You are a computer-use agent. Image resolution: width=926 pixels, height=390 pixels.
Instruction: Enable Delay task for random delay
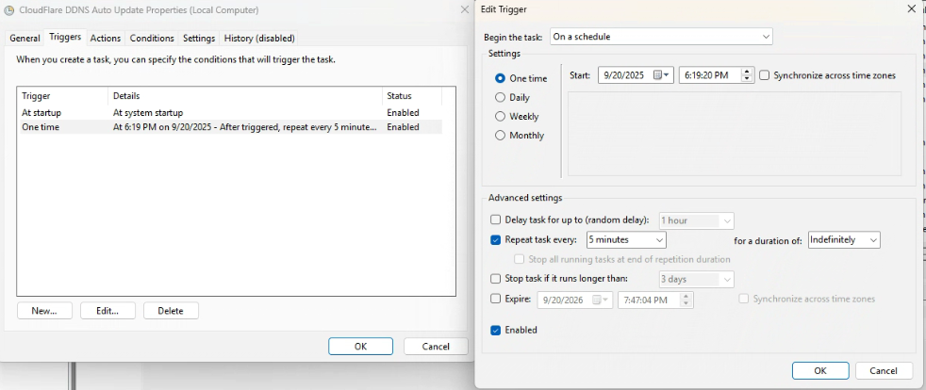tap(496, 219)
